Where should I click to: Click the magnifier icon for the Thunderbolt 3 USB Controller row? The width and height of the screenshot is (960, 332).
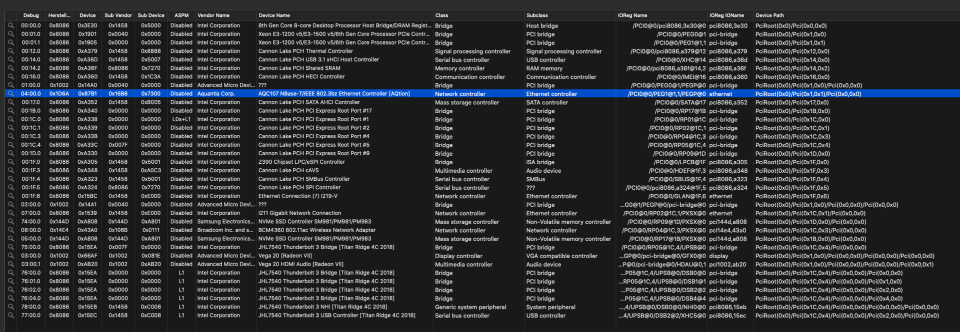[x=10, y=316]
